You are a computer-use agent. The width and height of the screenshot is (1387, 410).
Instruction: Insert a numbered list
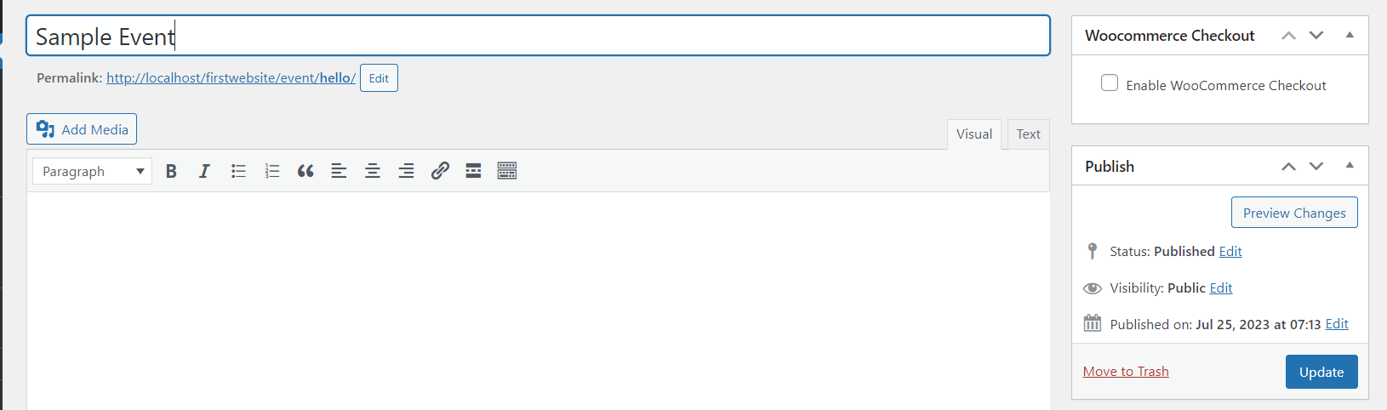272,171
